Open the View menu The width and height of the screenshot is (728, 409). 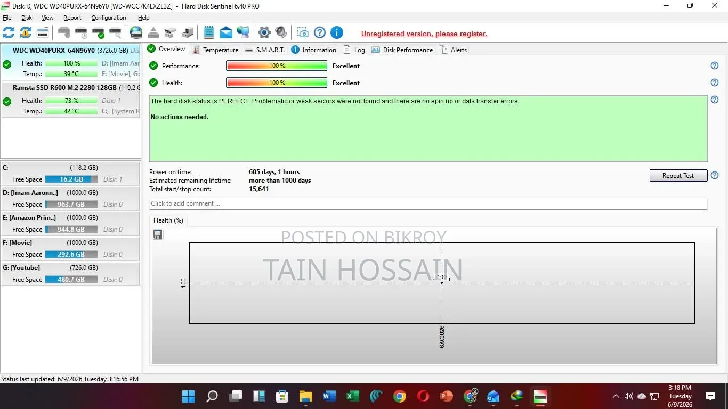click(47, 18)
